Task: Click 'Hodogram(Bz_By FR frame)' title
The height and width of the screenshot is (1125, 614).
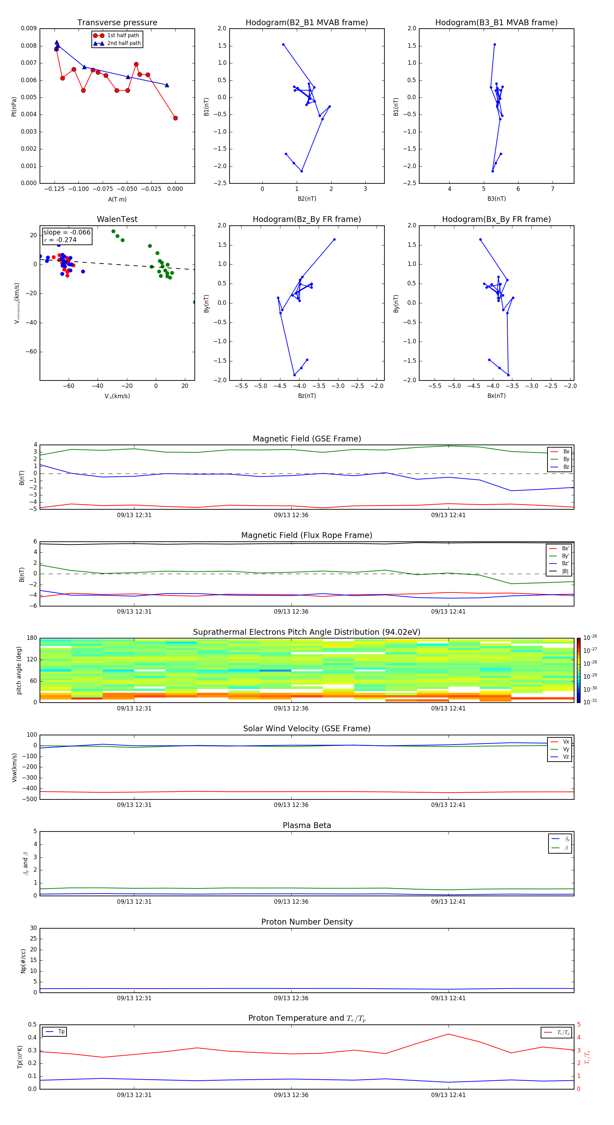Action: pyautogui.click(x=307, y=219)
